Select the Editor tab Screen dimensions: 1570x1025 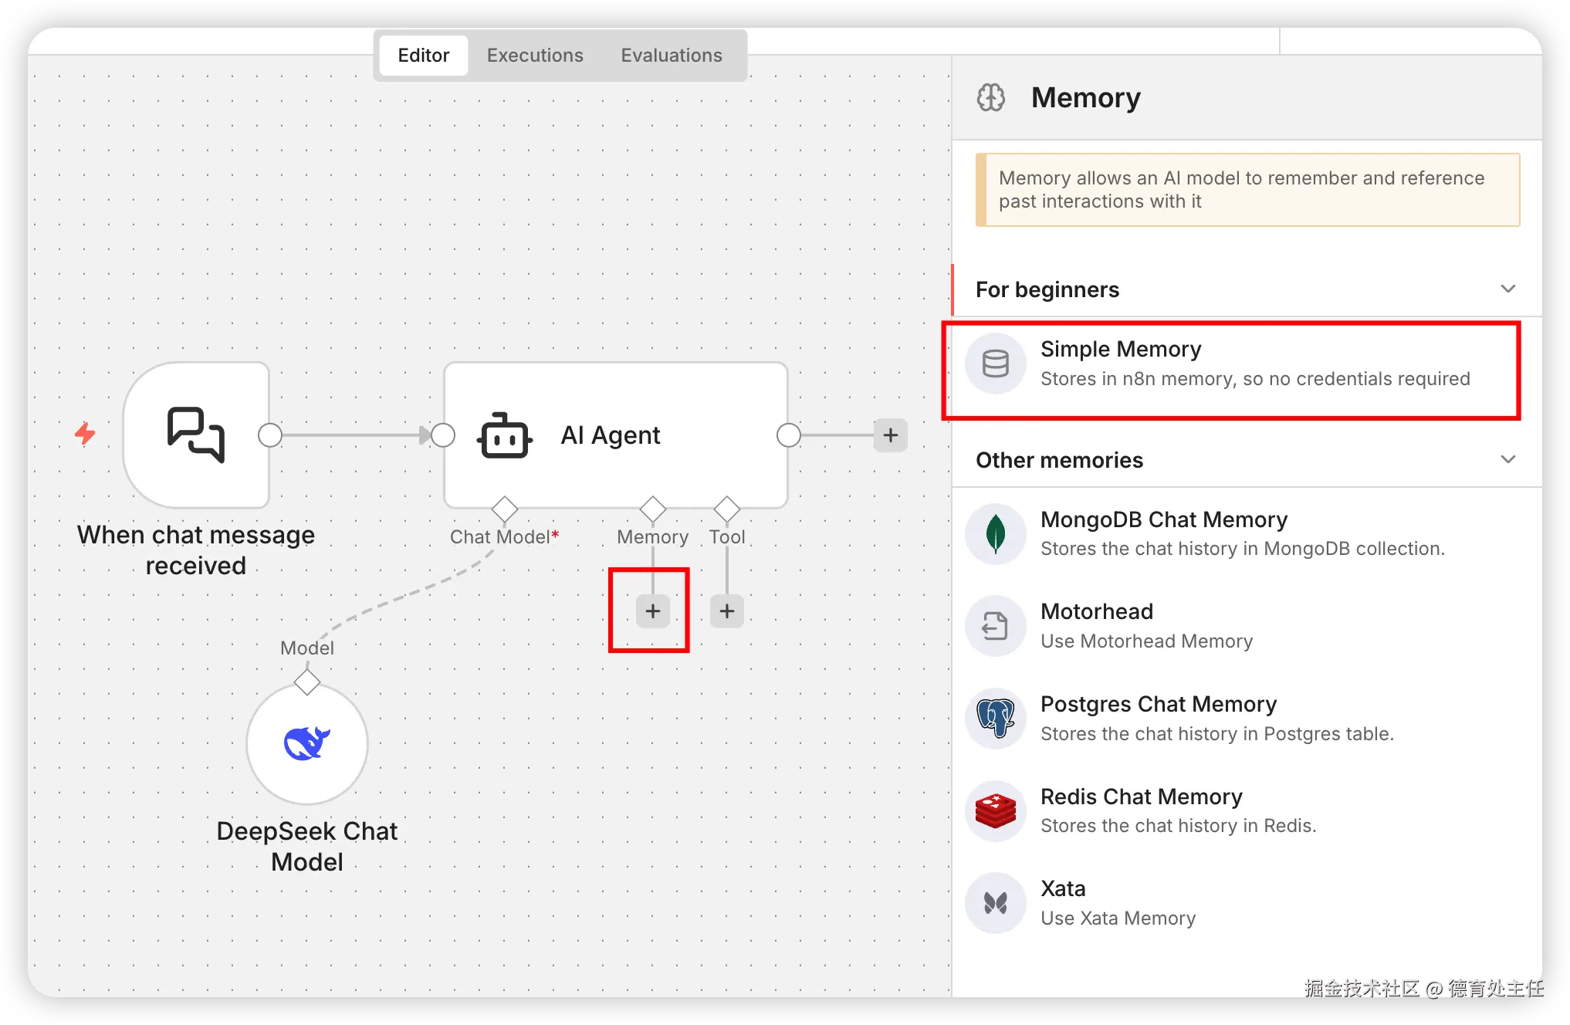pos(423,56)
